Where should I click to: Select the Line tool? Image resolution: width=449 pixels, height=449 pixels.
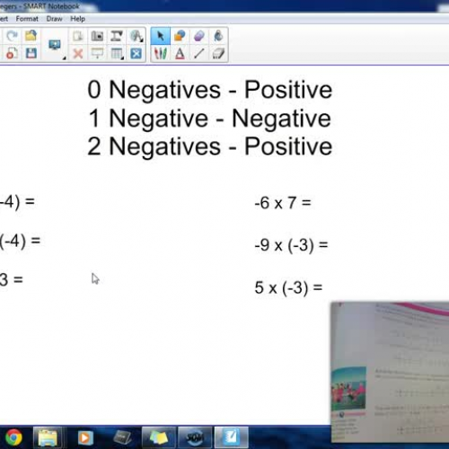point(199,54)
